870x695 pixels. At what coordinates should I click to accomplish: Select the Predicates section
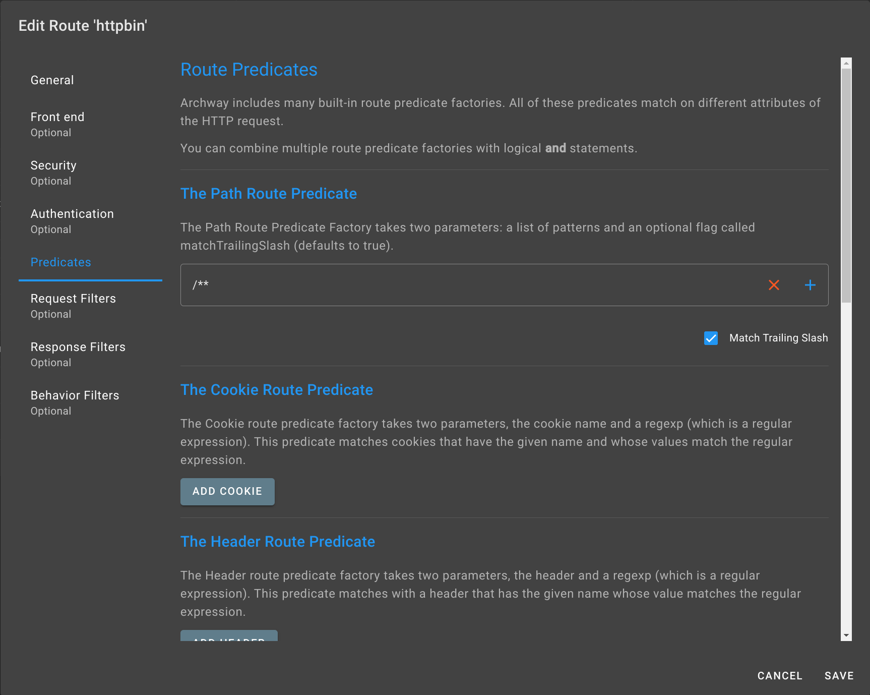point(60,262)
